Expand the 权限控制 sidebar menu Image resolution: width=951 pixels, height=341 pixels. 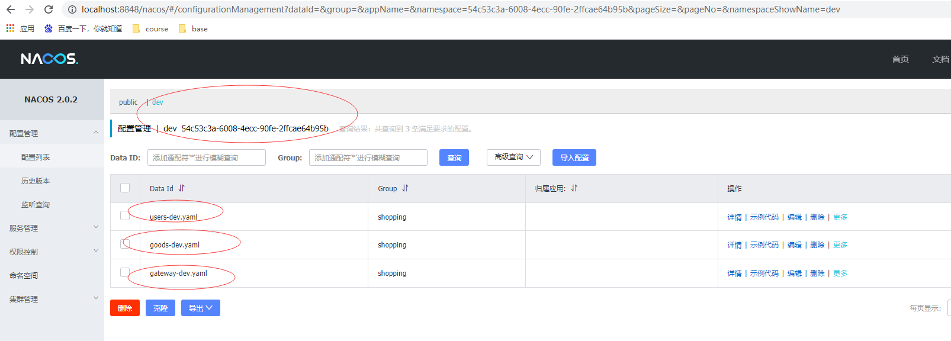(52, 252)
